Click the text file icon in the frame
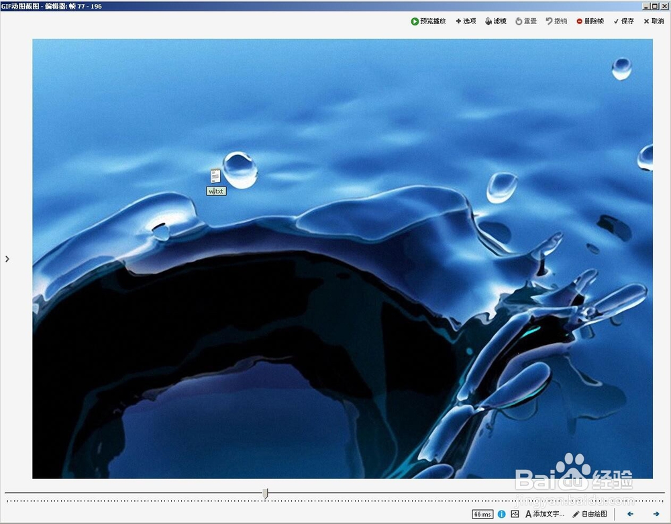Image resolution: width=671 pixels, height=524 pixels. click(x=215, y=176)
